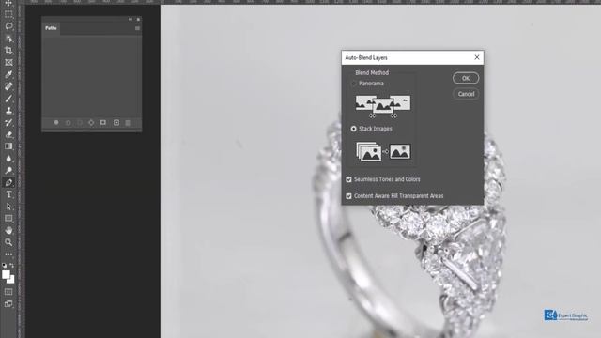Confirm Auto-Blend Layers with OK
This screenshot has height=338, width=601.
466,78
